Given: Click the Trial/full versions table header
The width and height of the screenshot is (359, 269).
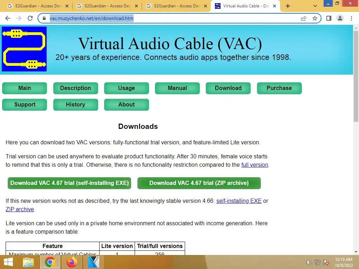Looking at the screenshot, I should 160,246.
